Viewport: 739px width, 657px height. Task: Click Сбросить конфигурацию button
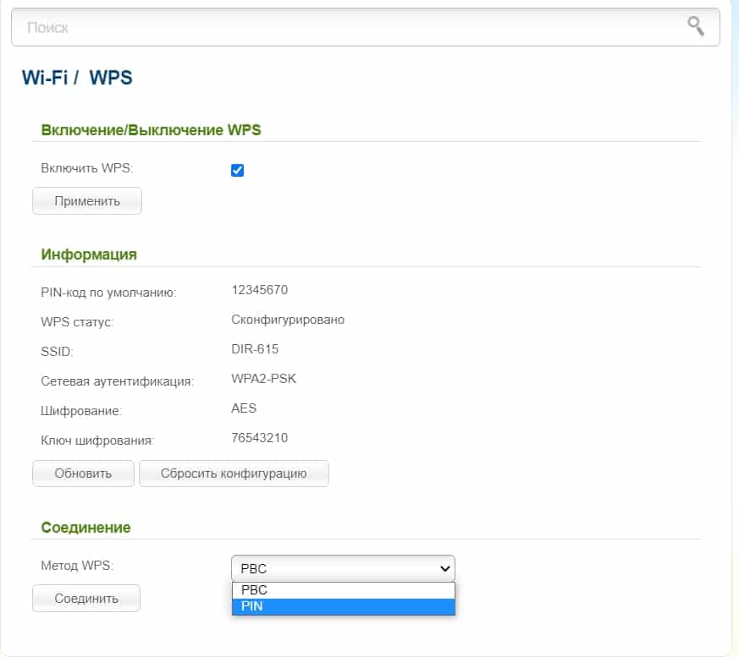point(234,474)
